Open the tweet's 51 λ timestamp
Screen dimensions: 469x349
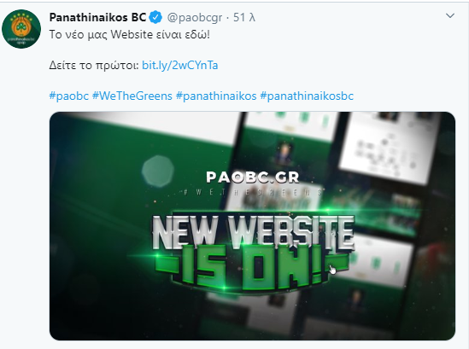pos(244,17)
